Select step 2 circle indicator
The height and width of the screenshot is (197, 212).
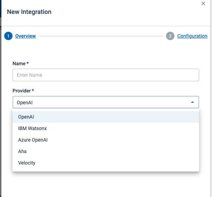[170, 36]
